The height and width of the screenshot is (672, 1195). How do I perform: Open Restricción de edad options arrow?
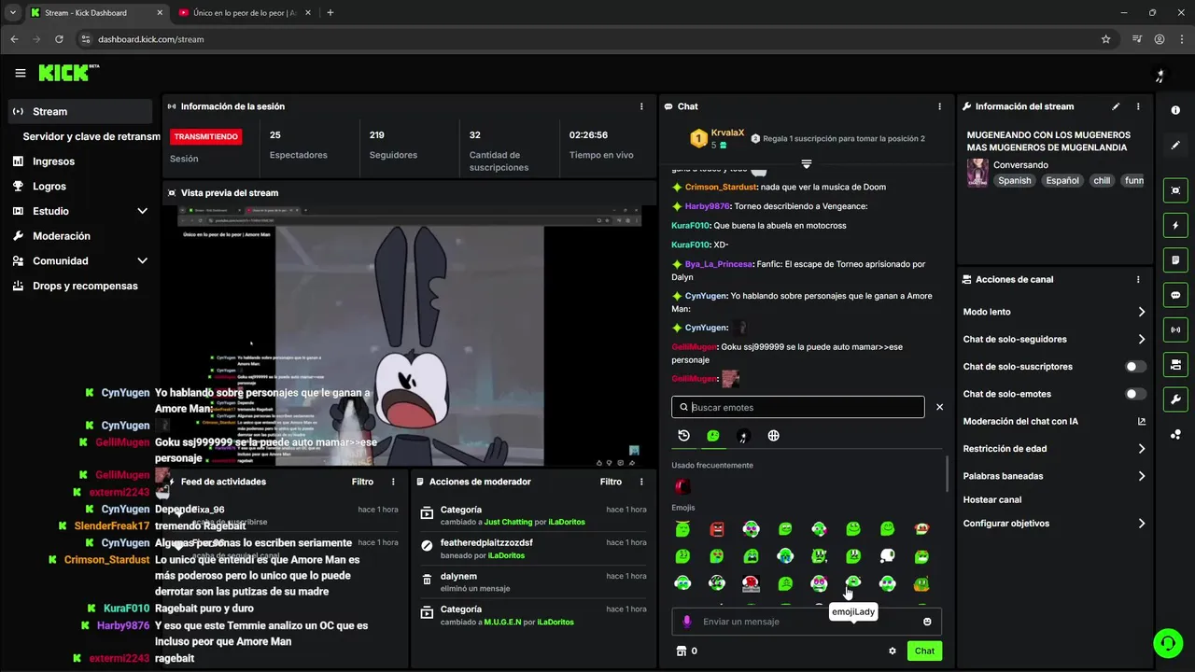tap(1141, 449)
